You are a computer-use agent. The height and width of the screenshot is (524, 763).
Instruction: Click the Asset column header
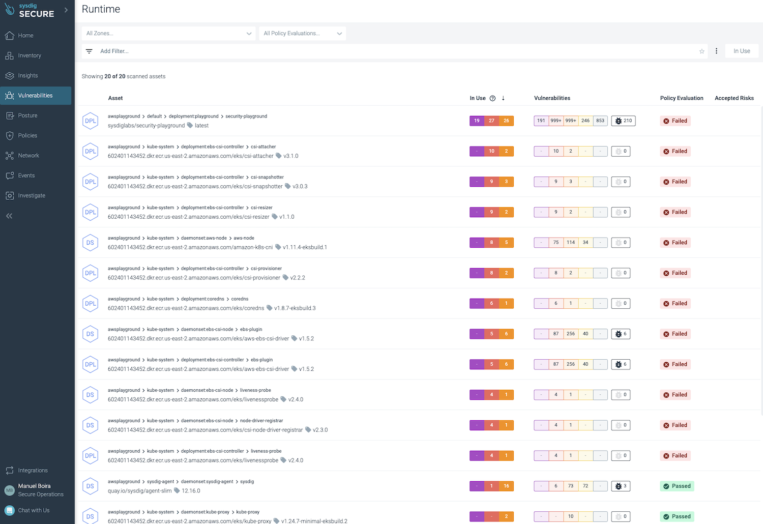(115, 98)
